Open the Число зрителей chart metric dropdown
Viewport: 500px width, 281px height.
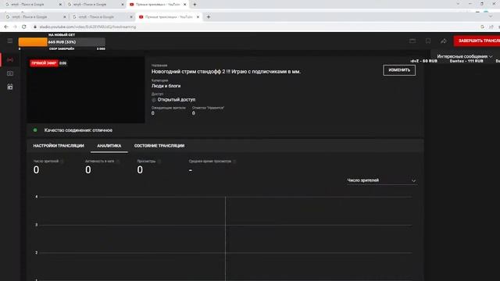pyautogui.click(x=382, y=180)
